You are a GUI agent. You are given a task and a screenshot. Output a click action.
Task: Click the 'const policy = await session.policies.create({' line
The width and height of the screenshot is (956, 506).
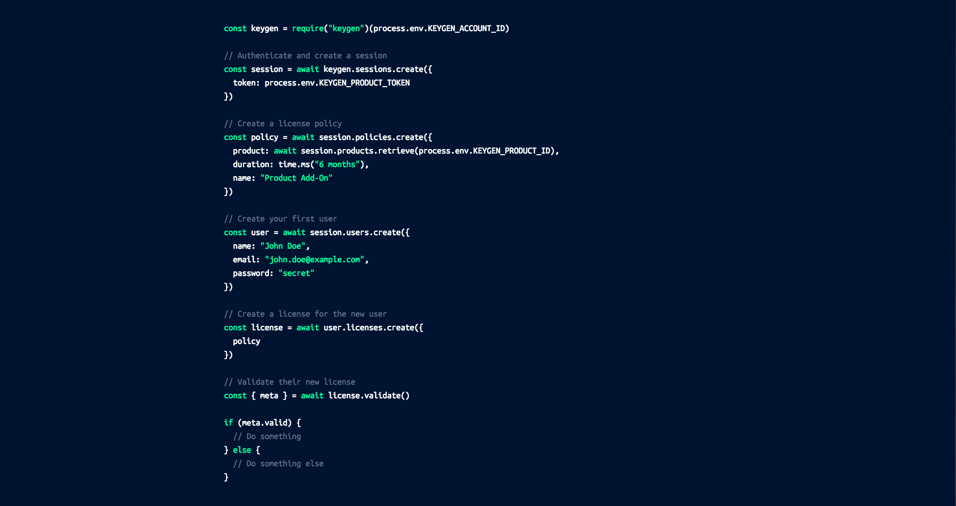328,137
